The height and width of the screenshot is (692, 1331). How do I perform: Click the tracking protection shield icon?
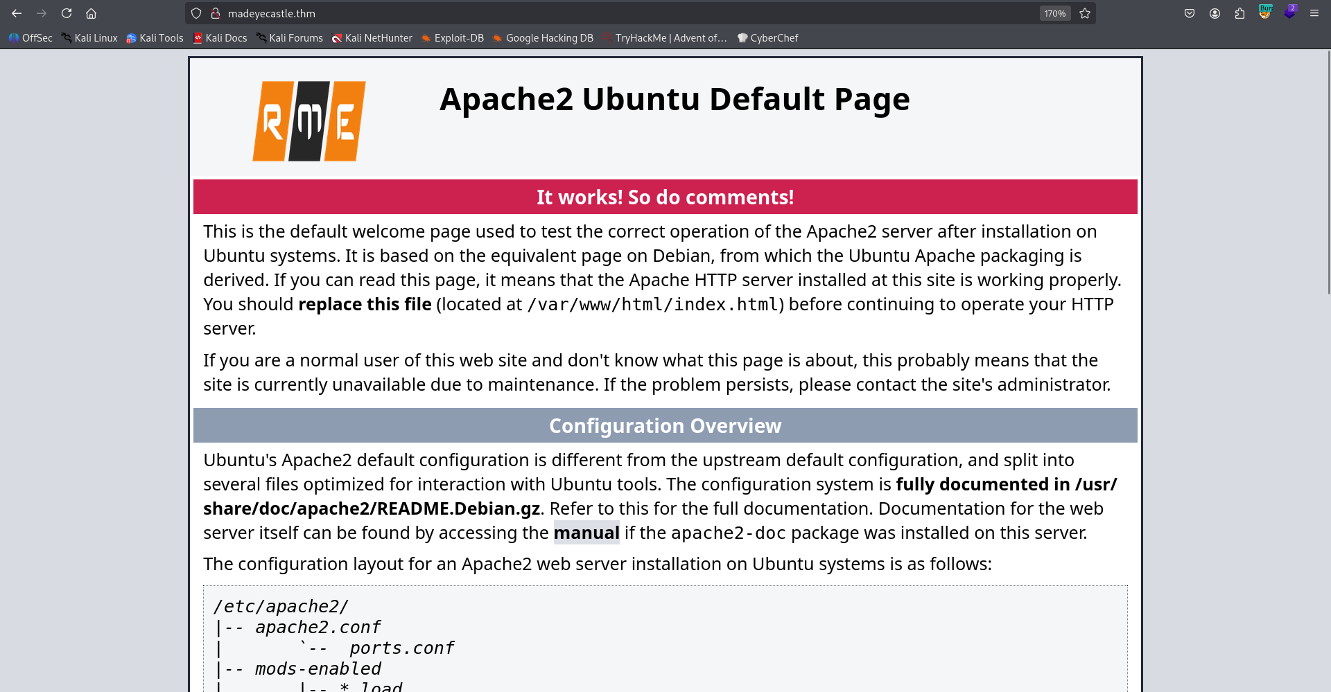point(196,13)
